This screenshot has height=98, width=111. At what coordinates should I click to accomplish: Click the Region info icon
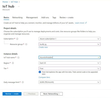coord(13,63)
